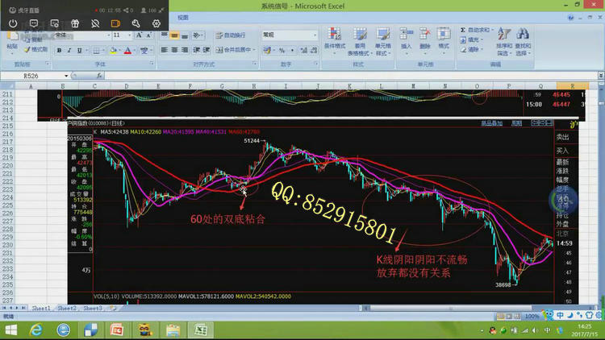This screenshot has height=340, width=605.
Task: Toggle Wrap Text (自动换行) option
Action: point(232,35)
